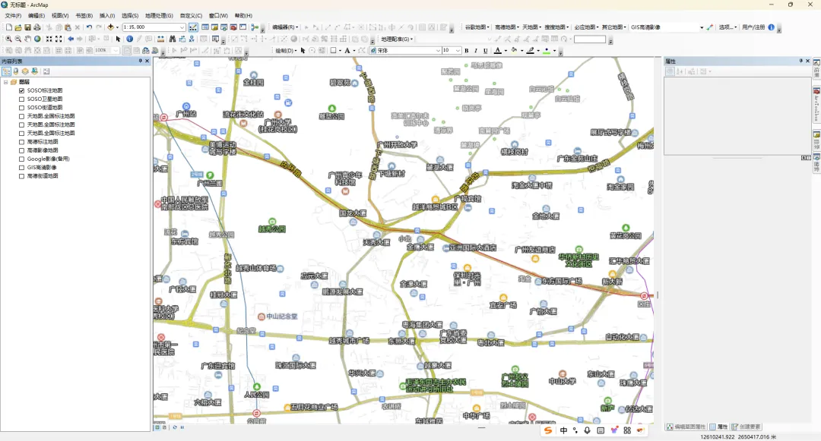Image resolution: width=821 pixels, height=441 pixels.
Task: Undo the last action with the blue arrow
Action: coord(89,27)
